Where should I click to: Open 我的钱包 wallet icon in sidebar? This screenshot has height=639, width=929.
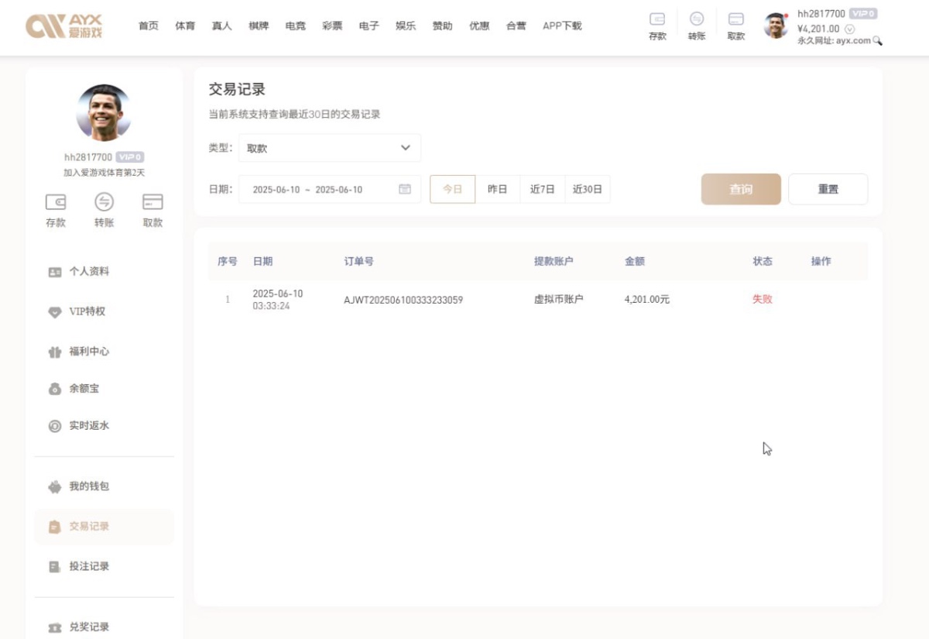click(x=54, y=486)
